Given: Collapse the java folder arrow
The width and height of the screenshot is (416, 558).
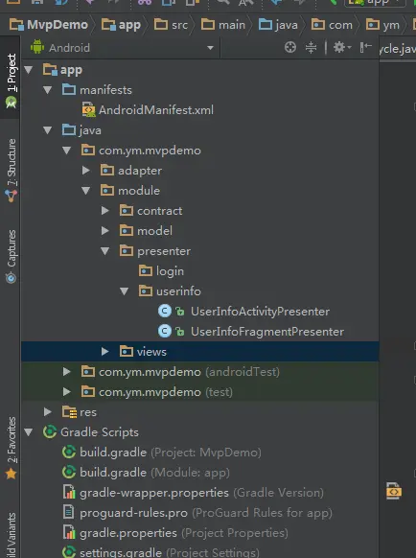Looking at the screenshot, I should point(48,130).
